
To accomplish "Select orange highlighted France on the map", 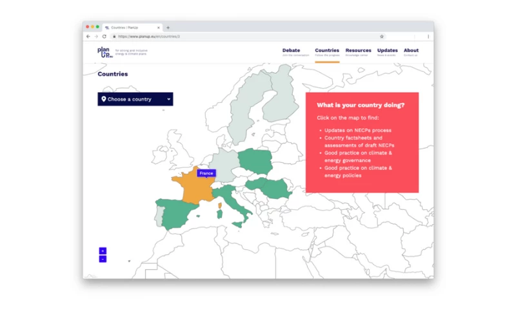I will tap(187, 190).
